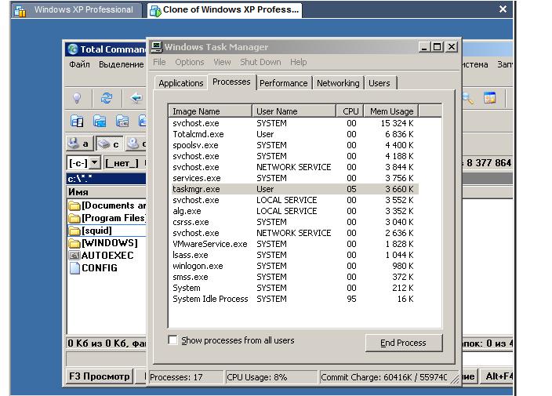
Task: Select drive a button in Total Commander
Action: (79, 144)
